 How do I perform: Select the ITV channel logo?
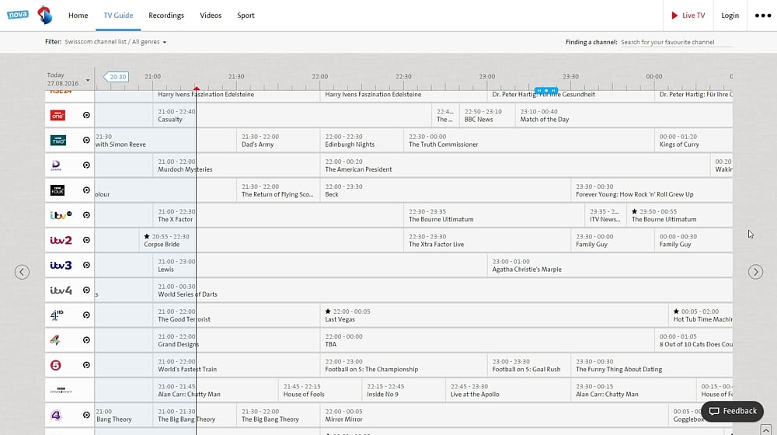[61, 215]
